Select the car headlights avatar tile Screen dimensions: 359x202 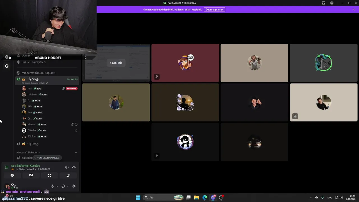[x=254, y=142]
